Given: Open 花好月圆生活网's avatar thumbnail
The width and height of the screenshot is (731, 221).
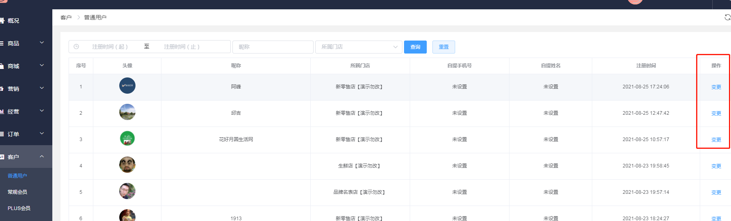Looking at the screenshot, I should pyautogui.click(x=127, y=138).
